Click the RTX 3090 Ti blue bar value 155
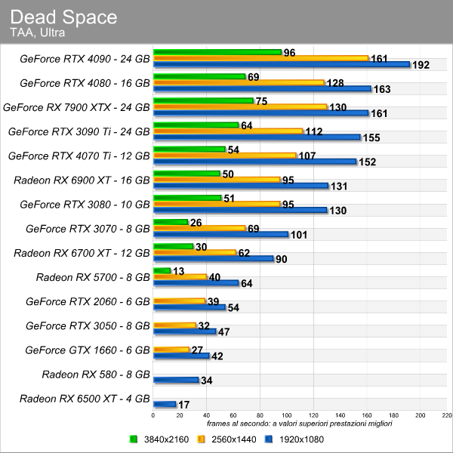Viewport: 453px width, 453px height. click(x=371, y=138)
